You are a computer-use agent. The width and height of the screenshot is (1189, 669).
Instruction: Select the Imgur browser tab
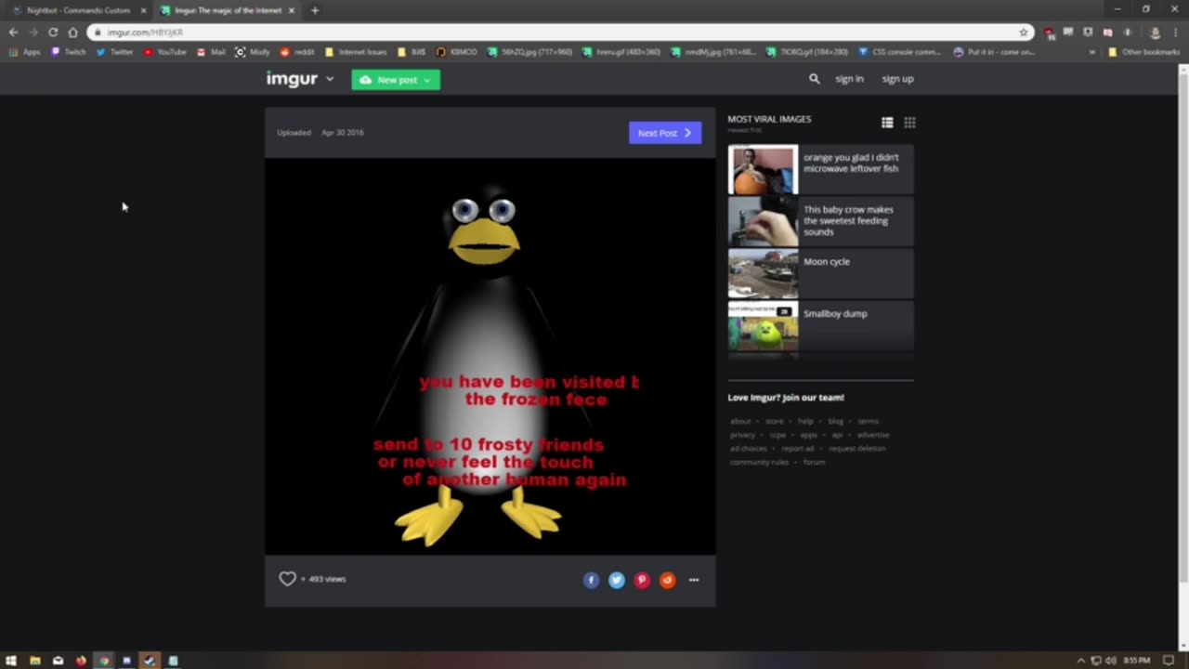(x=228, y=10)
